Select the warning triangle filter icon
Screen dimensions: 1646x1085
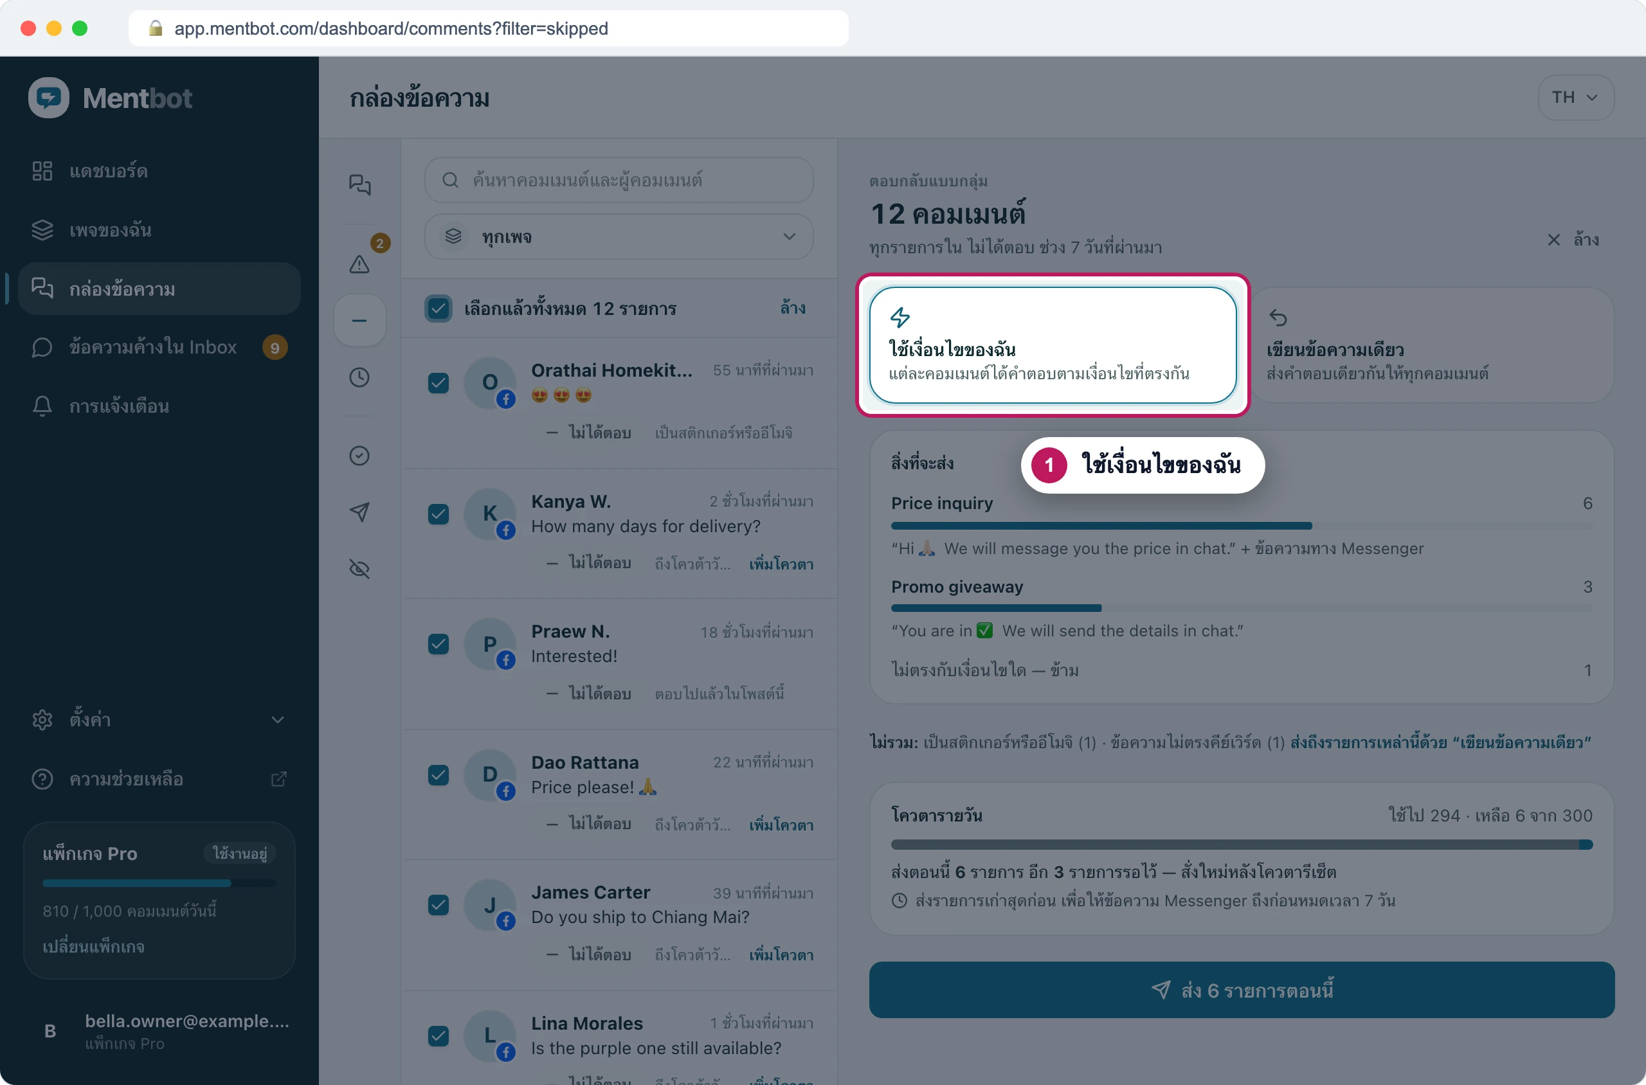pos(359,264)
